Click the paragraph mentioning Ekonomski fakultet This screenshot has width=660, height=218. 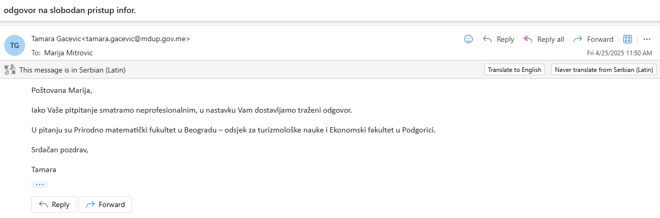click(x=233, y=130)
